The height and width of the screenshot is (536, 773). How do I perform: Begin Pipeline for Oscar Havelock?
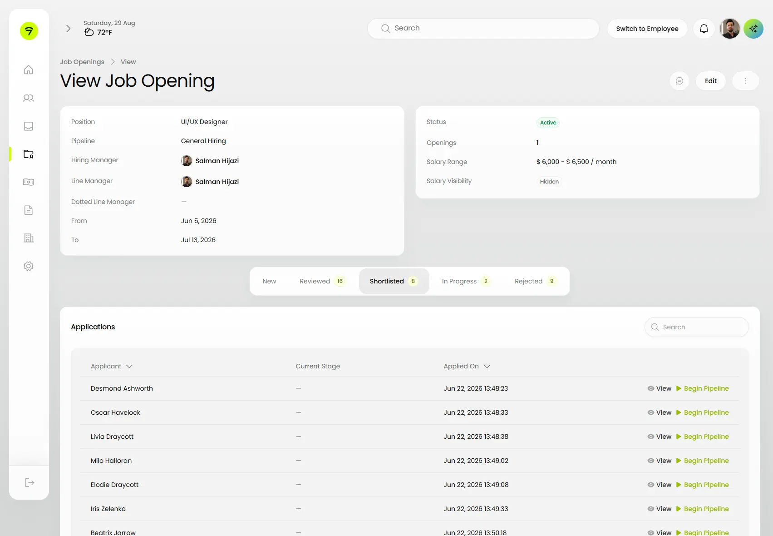[x=702, y=412]
